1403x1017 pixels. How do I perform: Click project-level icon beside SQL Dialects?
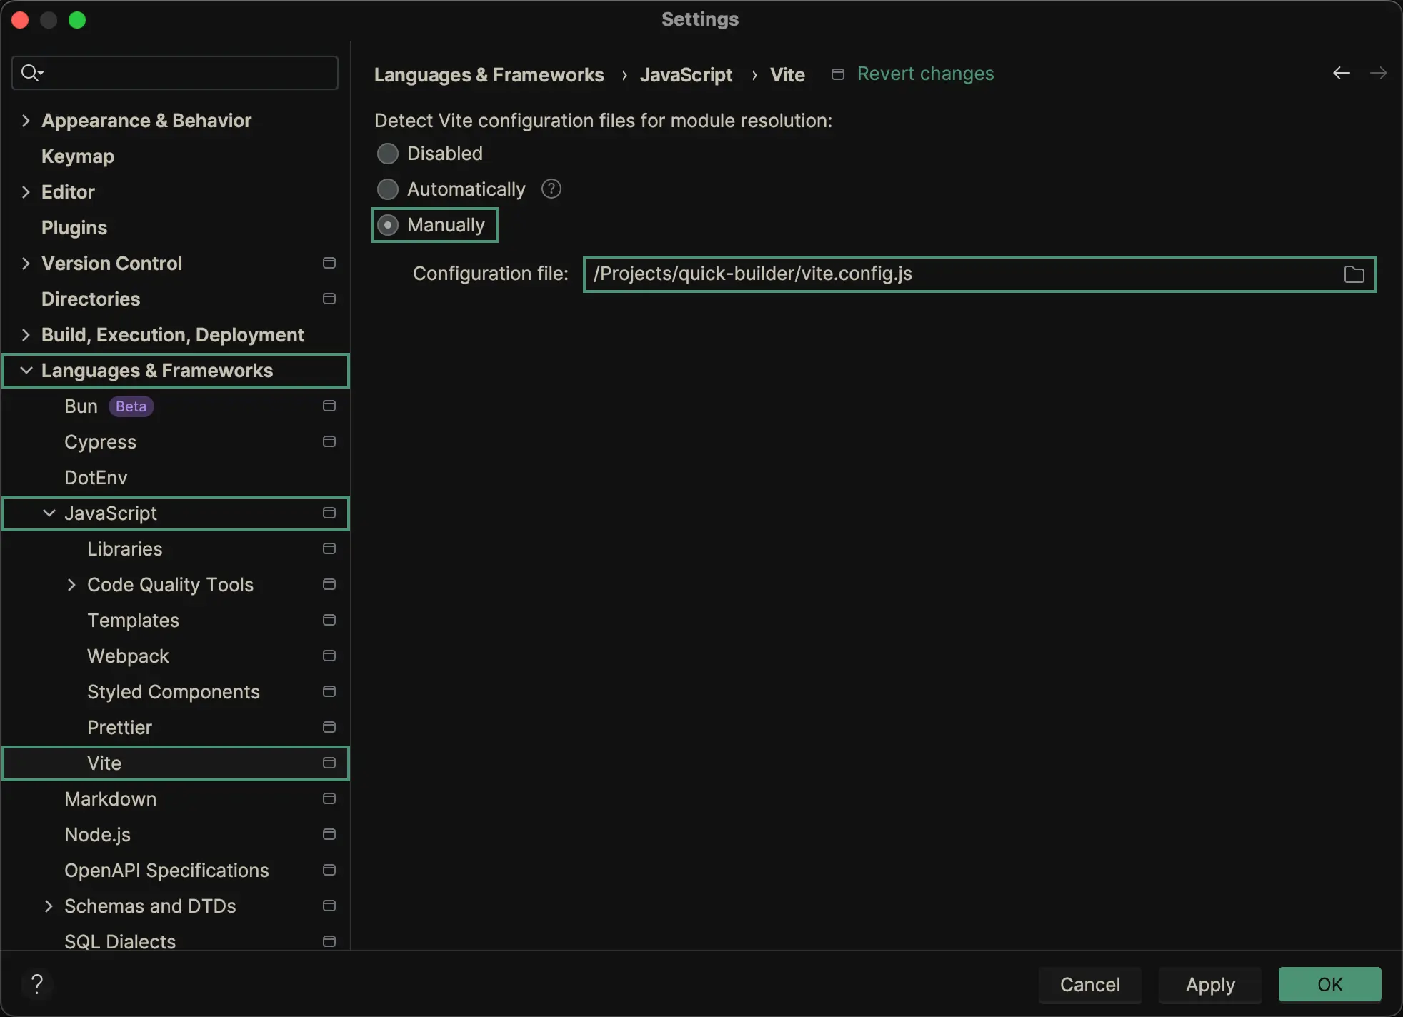pos(329,941)
